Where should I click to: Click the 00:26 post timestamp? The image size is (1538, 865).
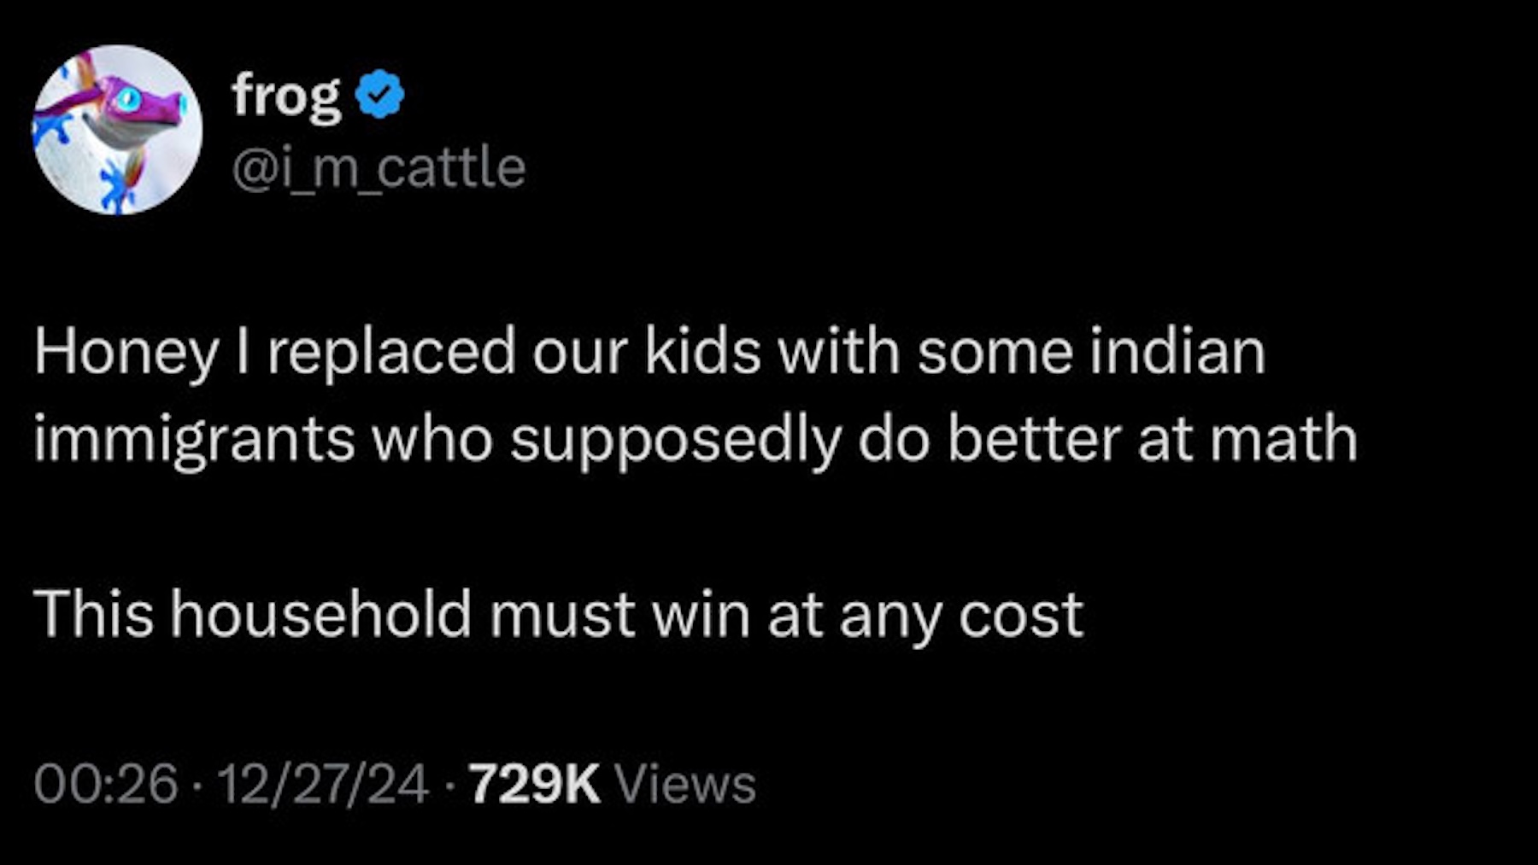pos(106,784)
